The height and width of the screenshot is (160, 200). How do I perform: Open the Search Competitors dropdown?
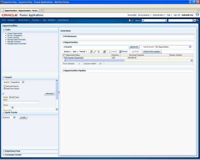23,82
